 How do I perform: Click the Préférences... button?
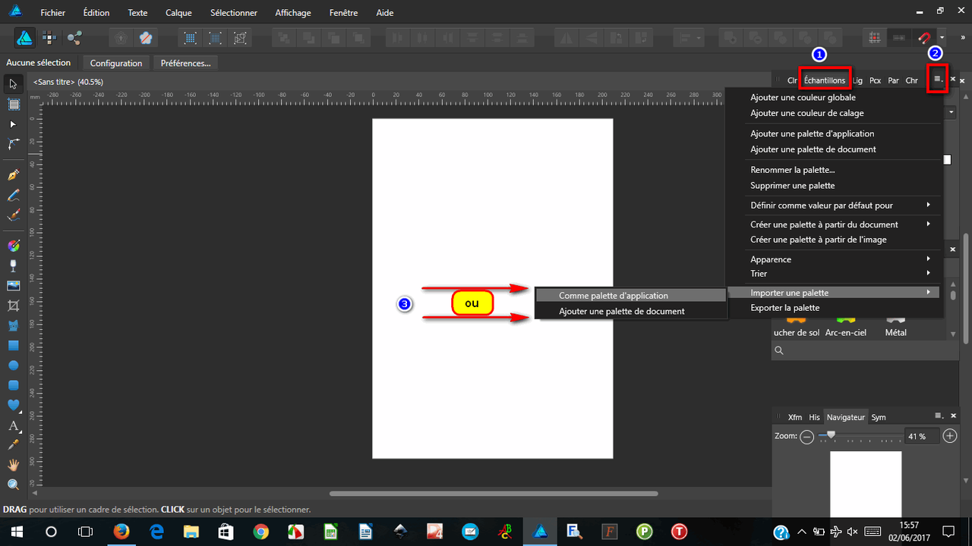[185, 63]
